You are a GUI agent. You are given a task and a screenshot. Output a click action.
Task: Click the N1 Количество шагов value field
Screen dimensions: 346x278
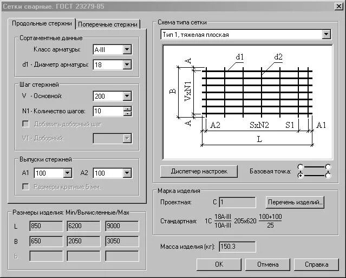tap(108, 111)
